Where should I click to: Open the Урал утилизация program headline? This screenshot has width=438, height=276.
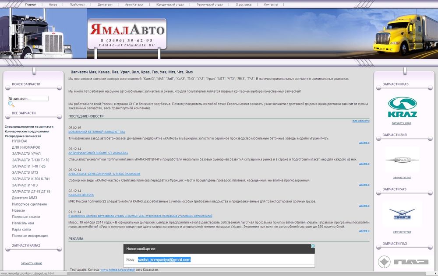coord(140,216)
